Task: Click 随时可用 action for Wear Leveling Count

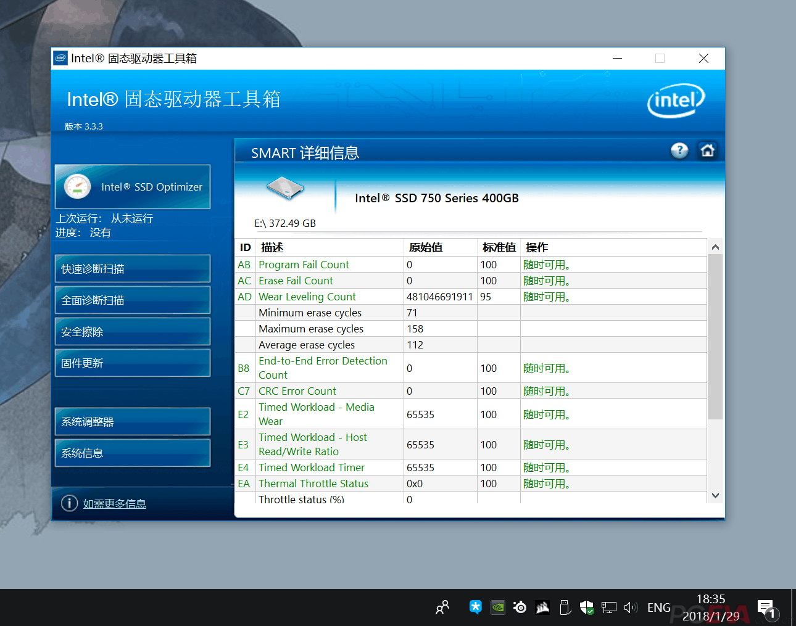Action: point(547,297)
